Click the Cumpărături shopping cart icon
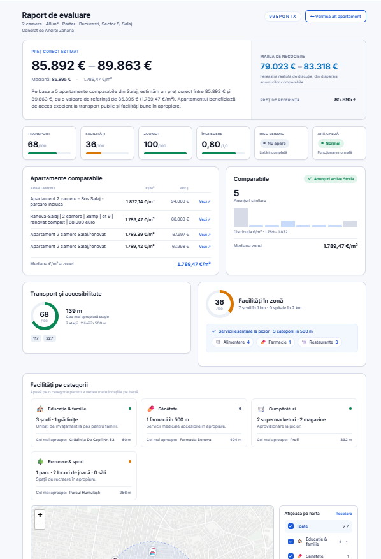This screenshot has width=381, height=559. (261, 409)
